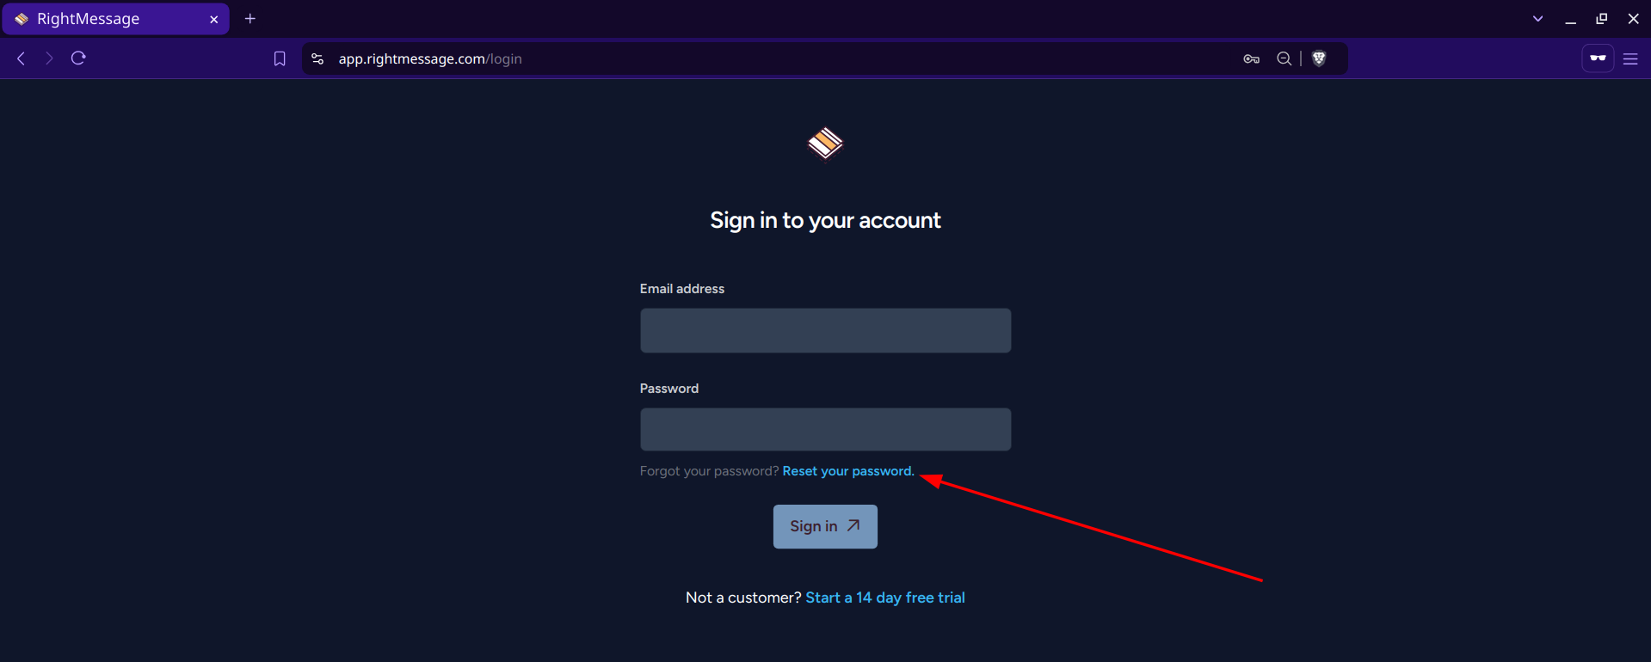Expand the tab search dropdown chevron
This screenshot has height=662, width=1651.
(x=1537, y=19)
